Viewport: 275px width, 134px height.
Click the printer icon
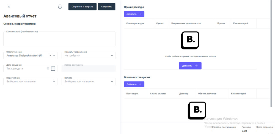[60, 7]
